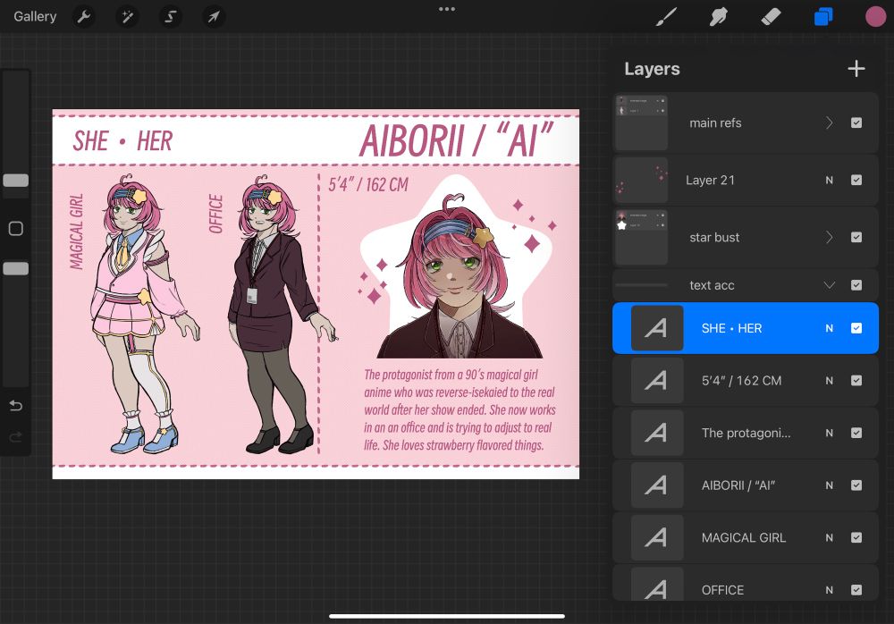Select the Smudge finger tool
Screen dimensions: 894x624
coord(719,17)
